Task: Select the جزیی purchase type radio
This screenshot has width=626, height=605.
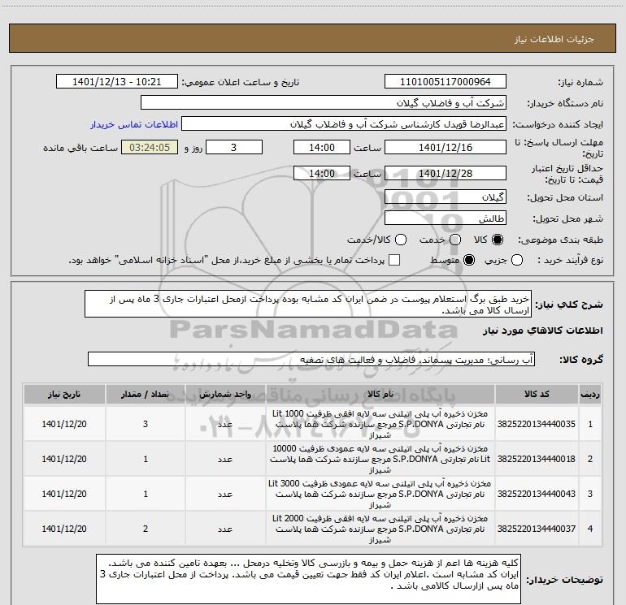Action: click(517, 260)
